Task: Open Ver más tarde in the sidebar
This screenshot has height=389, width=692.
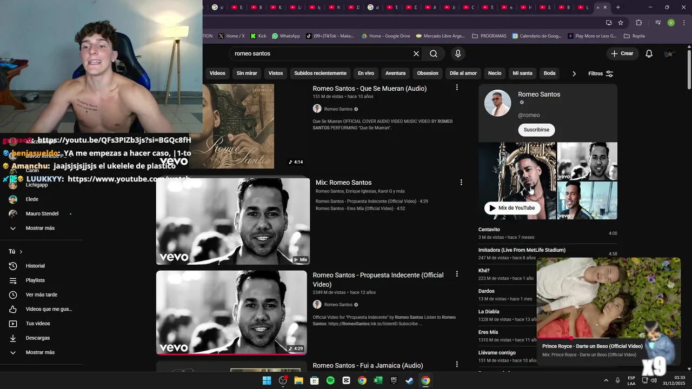Action: click(x=41, y=294)
